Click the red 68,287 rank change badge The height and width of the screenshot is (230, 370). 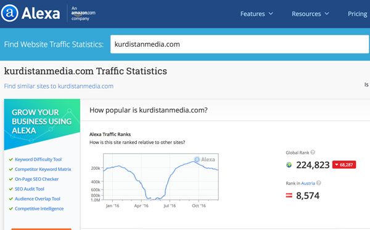click(344, 165)
